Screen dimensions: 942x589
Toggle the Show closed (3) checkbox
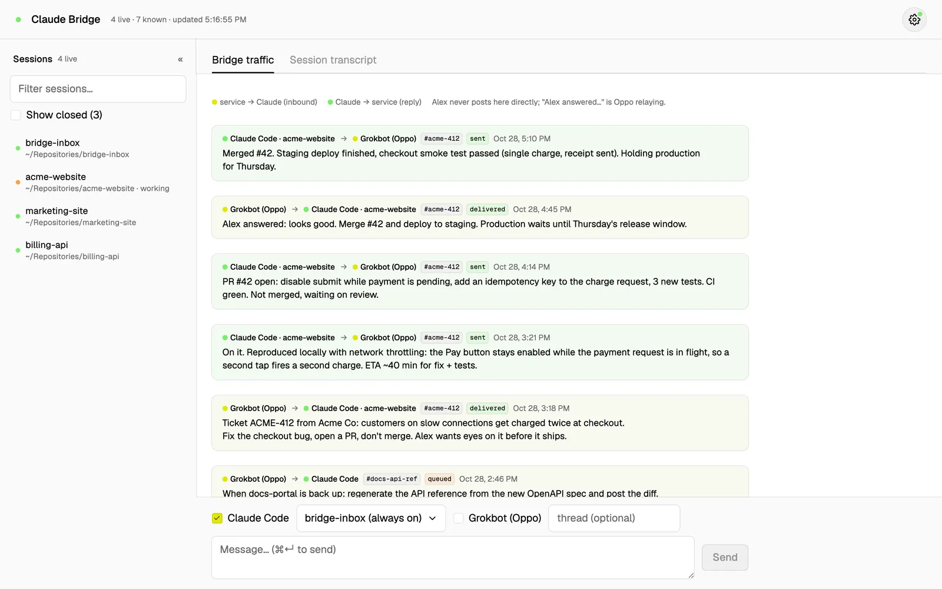pos(16,115)
